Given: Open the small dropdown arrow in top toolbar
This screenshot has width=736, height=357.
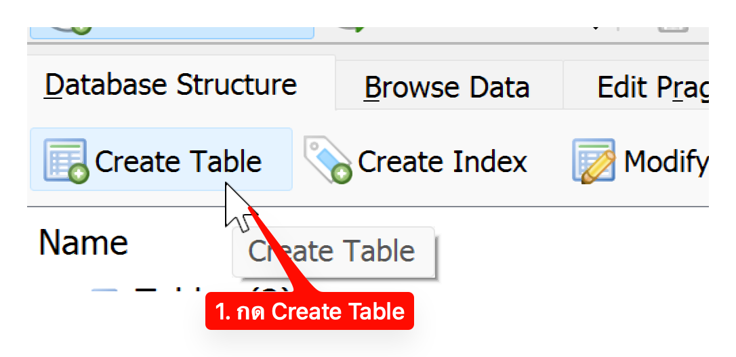Looking at the screenshot, I should (x=596, y=30).
